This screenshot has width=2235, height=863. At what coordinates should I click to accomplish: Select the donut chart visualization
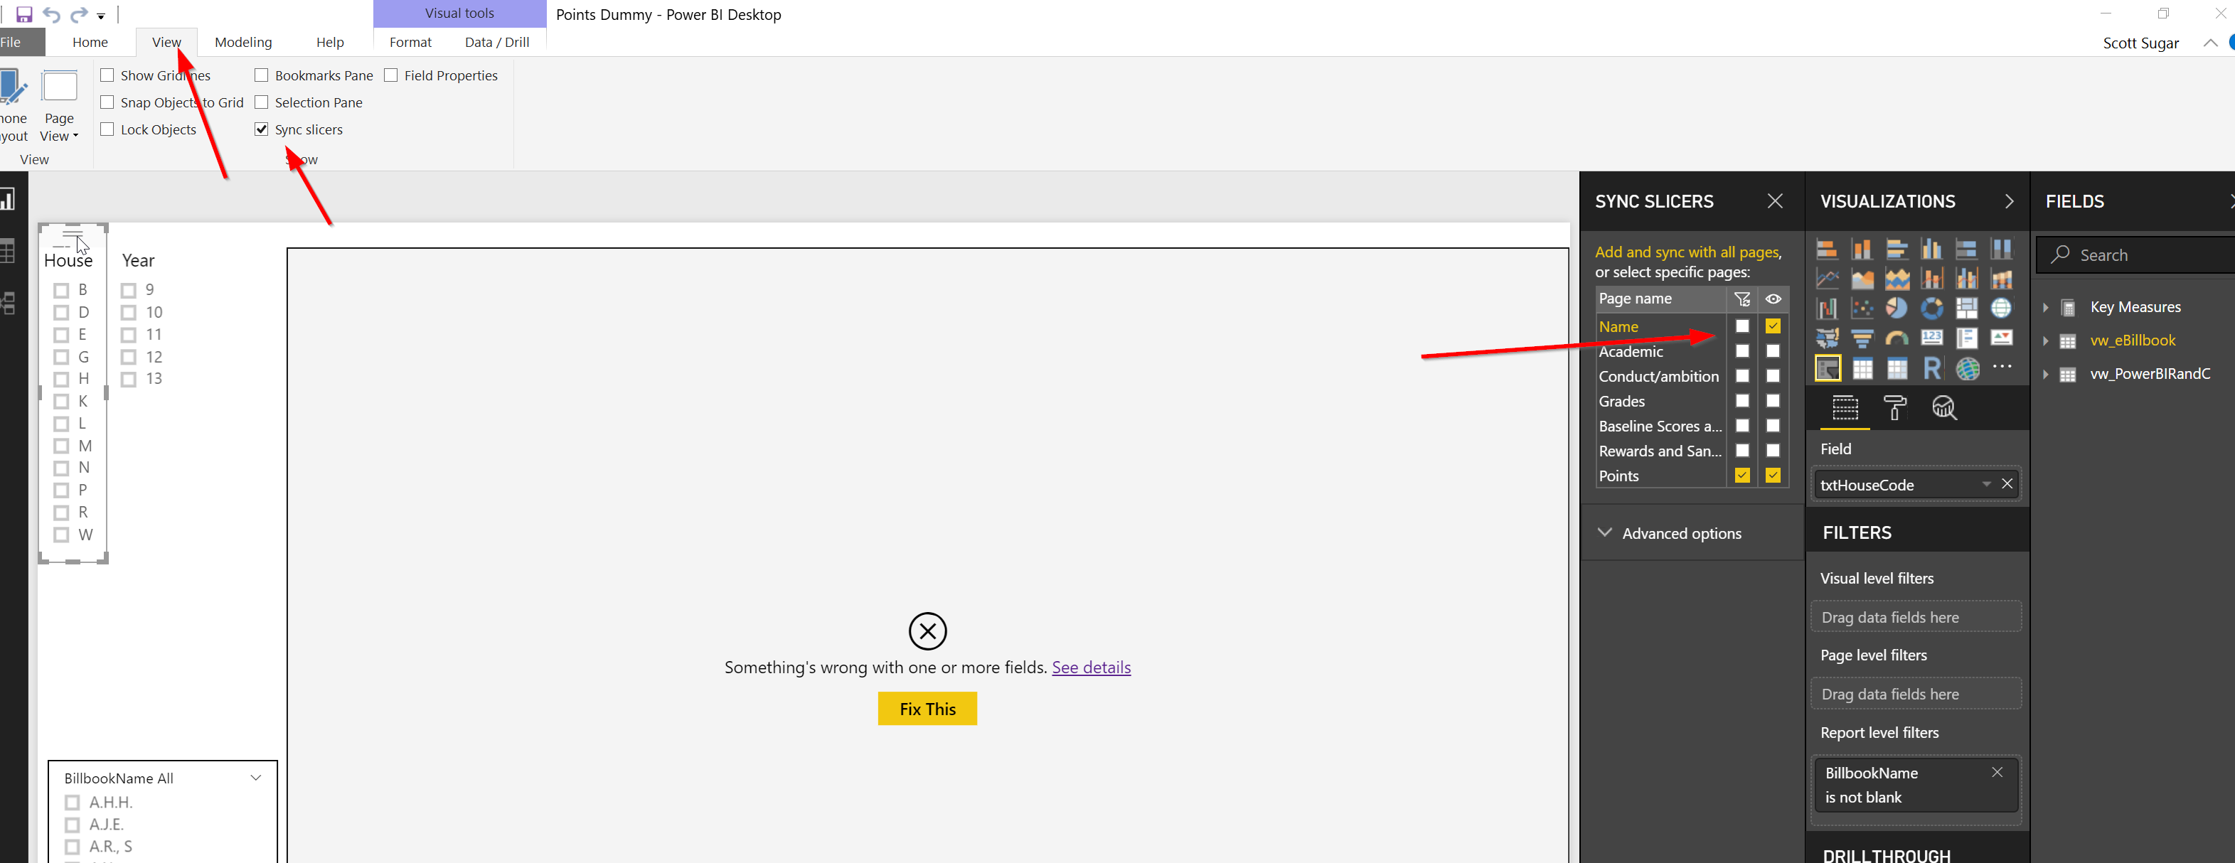(1931, 308)
